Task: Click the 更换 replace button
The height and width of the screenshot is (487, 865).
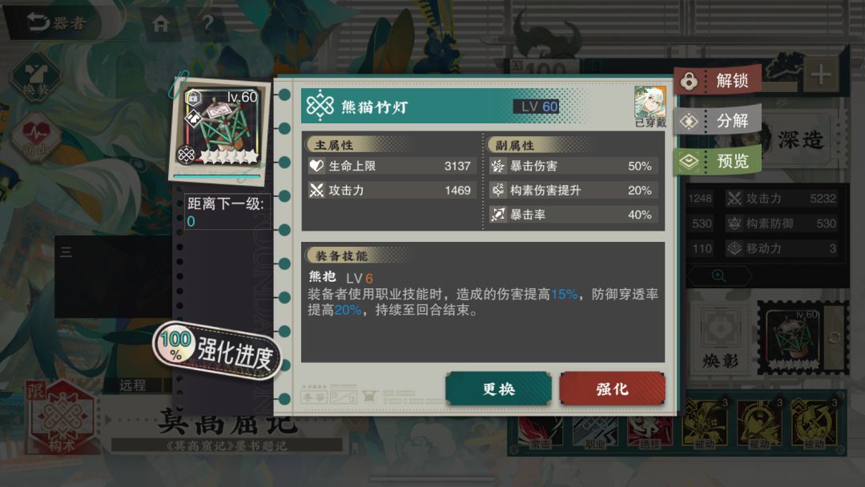Action: (498, 388)
